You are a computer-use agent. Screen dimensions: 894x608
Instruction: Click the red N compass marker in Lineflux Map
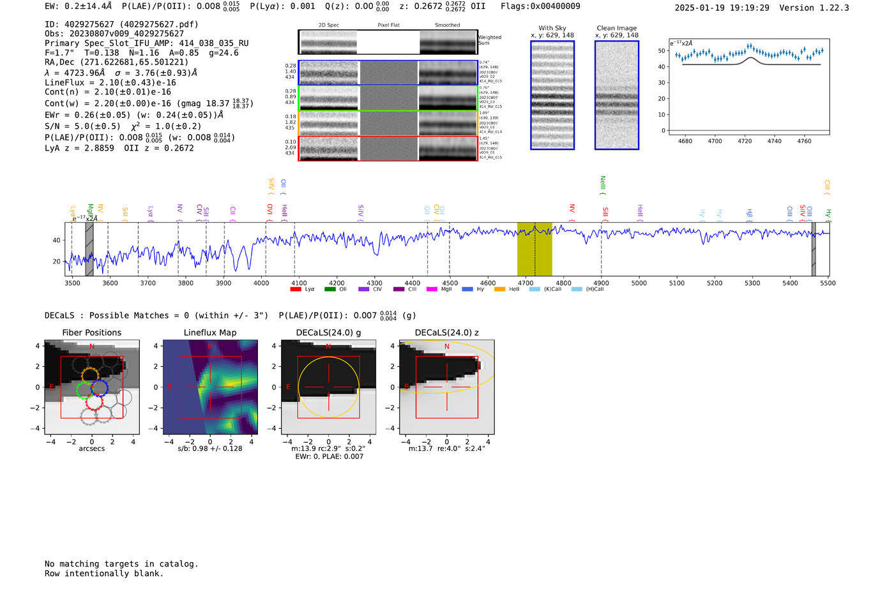[210, 346]
